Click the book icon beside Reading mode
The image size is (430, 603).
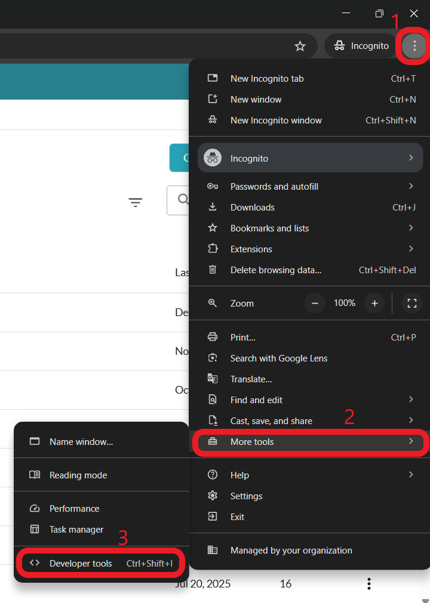(35, 475)
